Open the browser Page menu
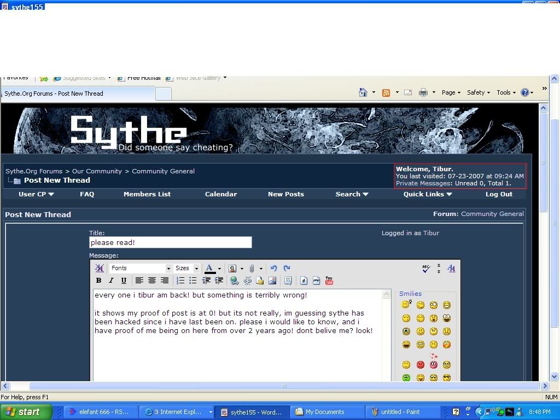This screenshot has width=560, height=420. (451, 92)
